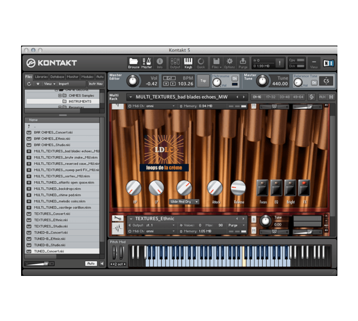Viewport: 358px width, 321px height.
Task: Open the Files disk menu
Action: coord(216,63)
